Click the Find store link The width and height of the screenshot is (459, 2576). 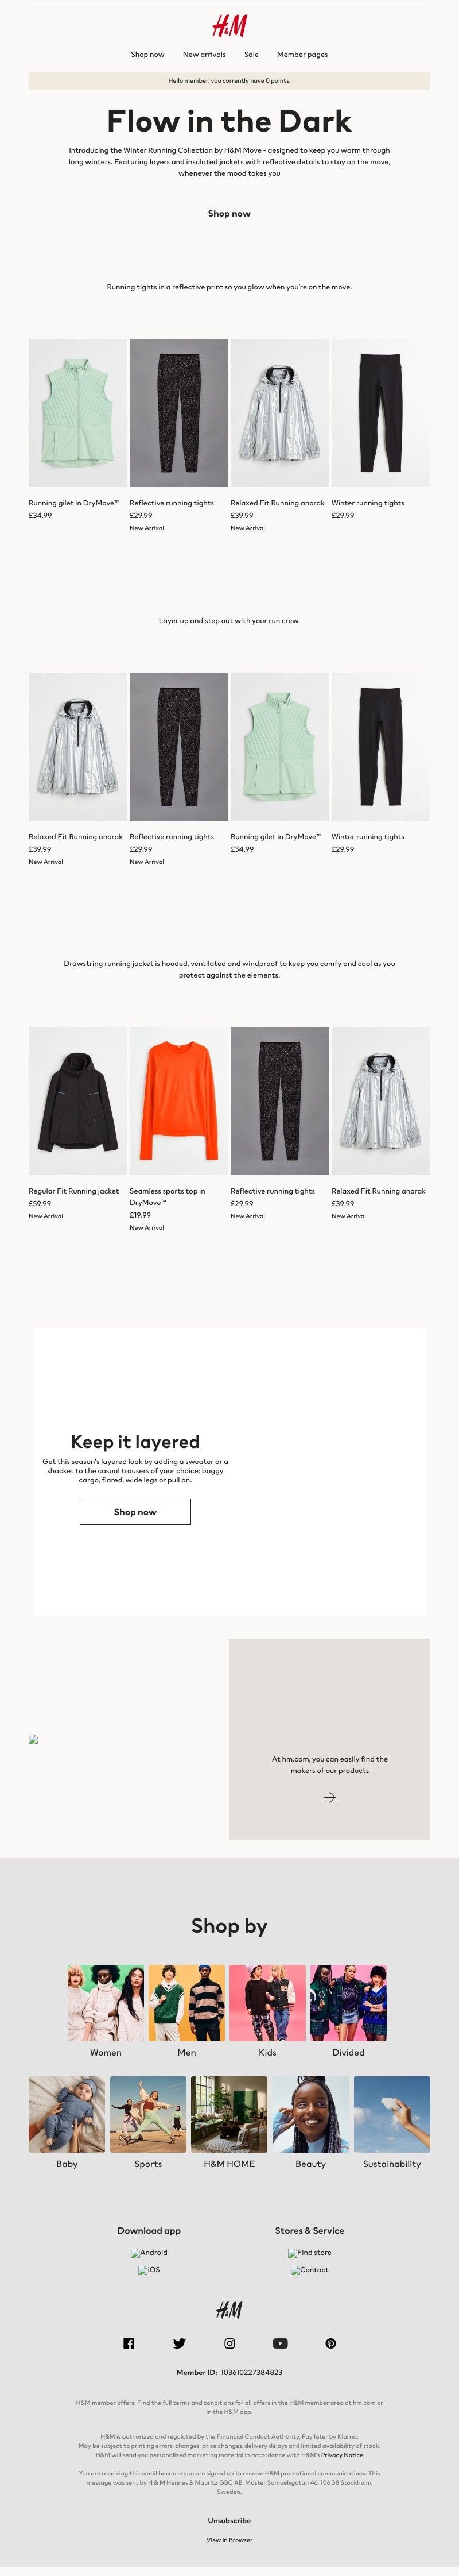pyautogui.click(x=310, y=2253)
